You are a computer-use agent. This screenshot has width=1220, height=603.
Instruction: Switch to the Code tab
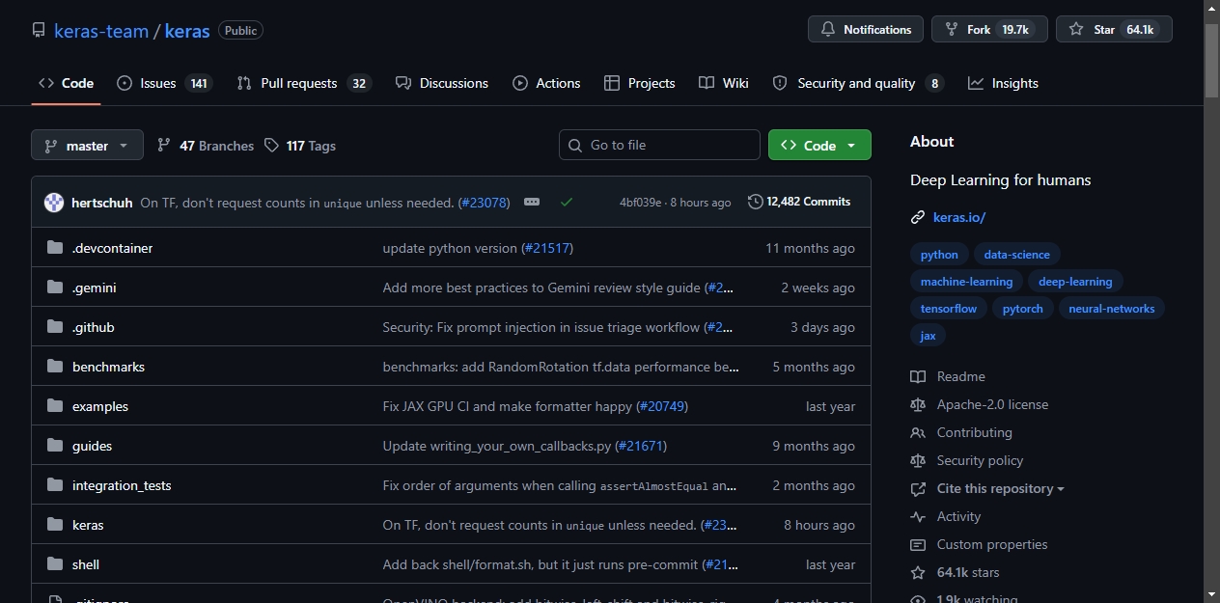[66, 83]
